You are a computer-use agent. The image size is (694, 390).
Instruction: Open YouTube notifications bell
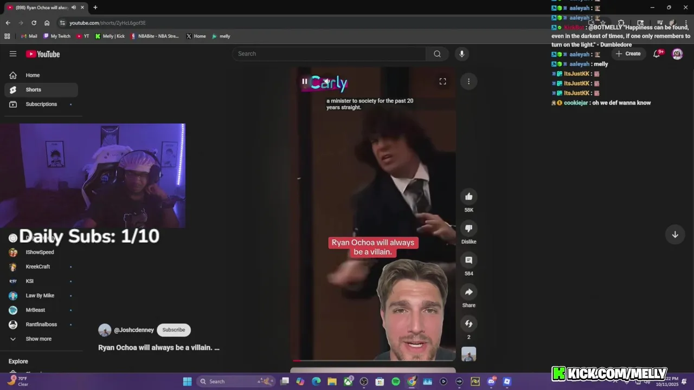tap(658, 54)
